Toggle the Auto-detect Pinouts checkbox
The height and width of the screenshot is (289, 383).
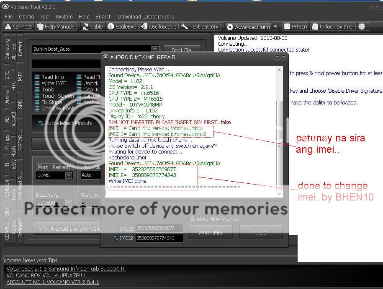[x=41, y=123]
